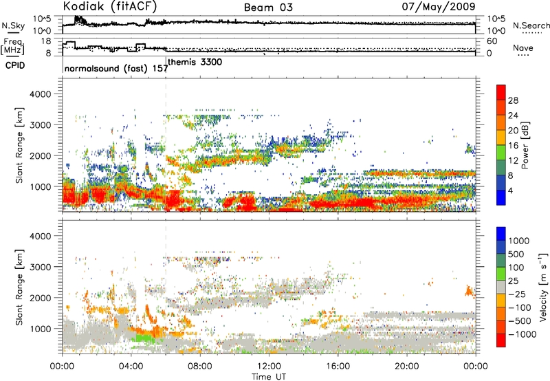Click the power panel 'Slant Range [km]' label
550x381 pixels.
click(19, 145)
